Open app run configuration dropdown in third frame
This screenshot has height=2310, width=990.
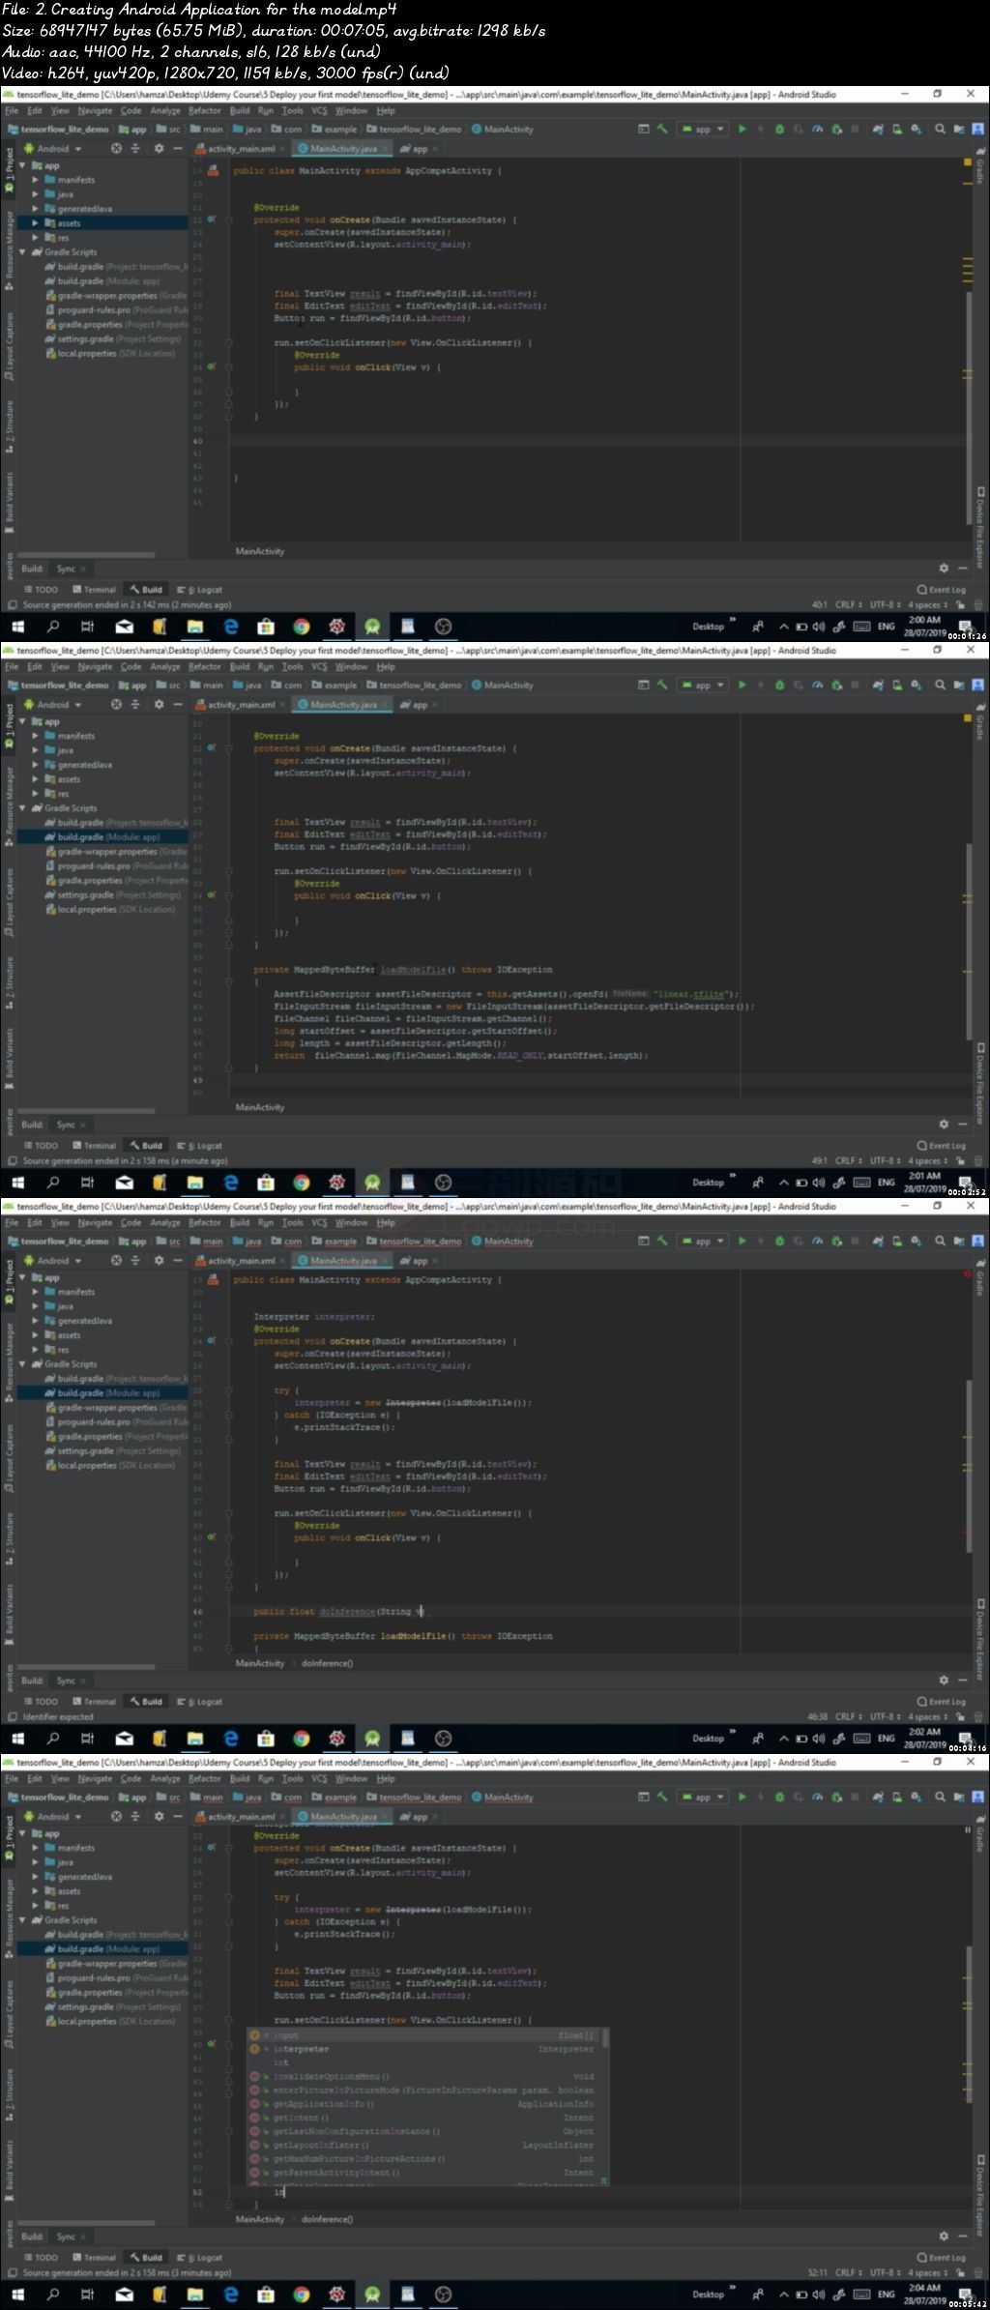pyautogui.click(x=703, y=1241)
